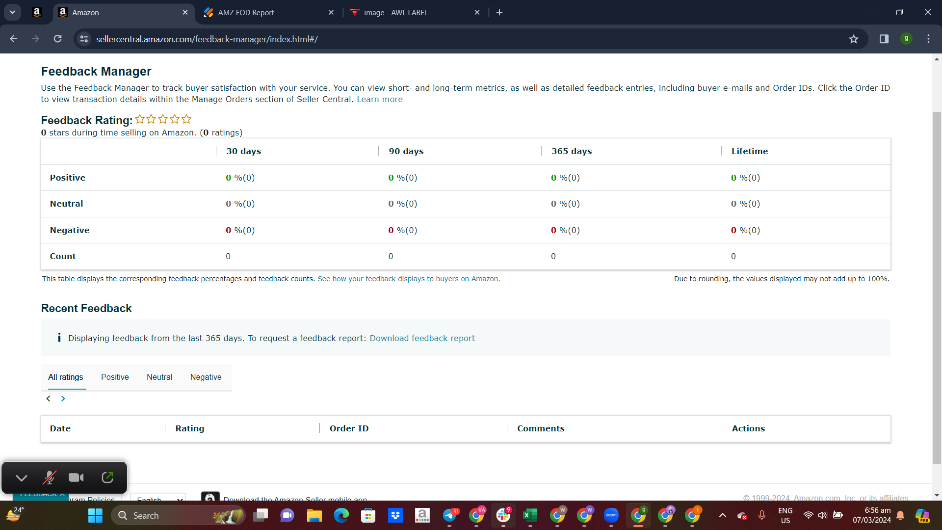Click the address bar URL
This screenshot has width=942, height=530.
(207, 39)
